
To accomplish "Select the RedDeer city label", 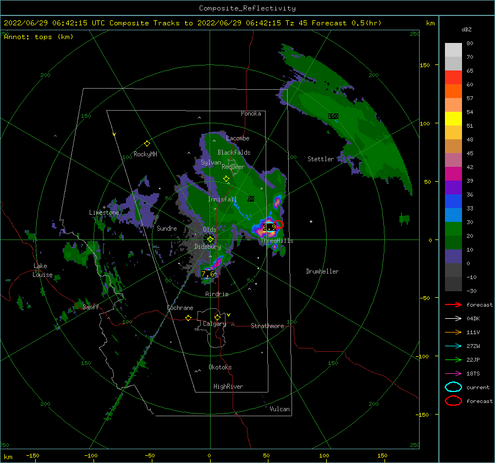I will [x=233, y=167].
